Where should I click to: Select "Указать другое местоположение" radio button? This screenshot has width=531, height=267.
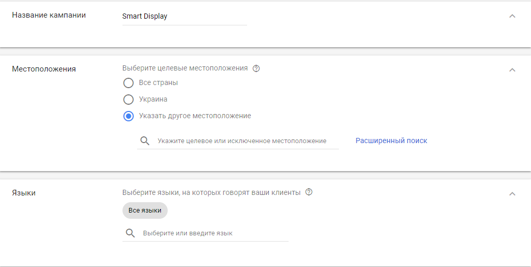point(128,116)
